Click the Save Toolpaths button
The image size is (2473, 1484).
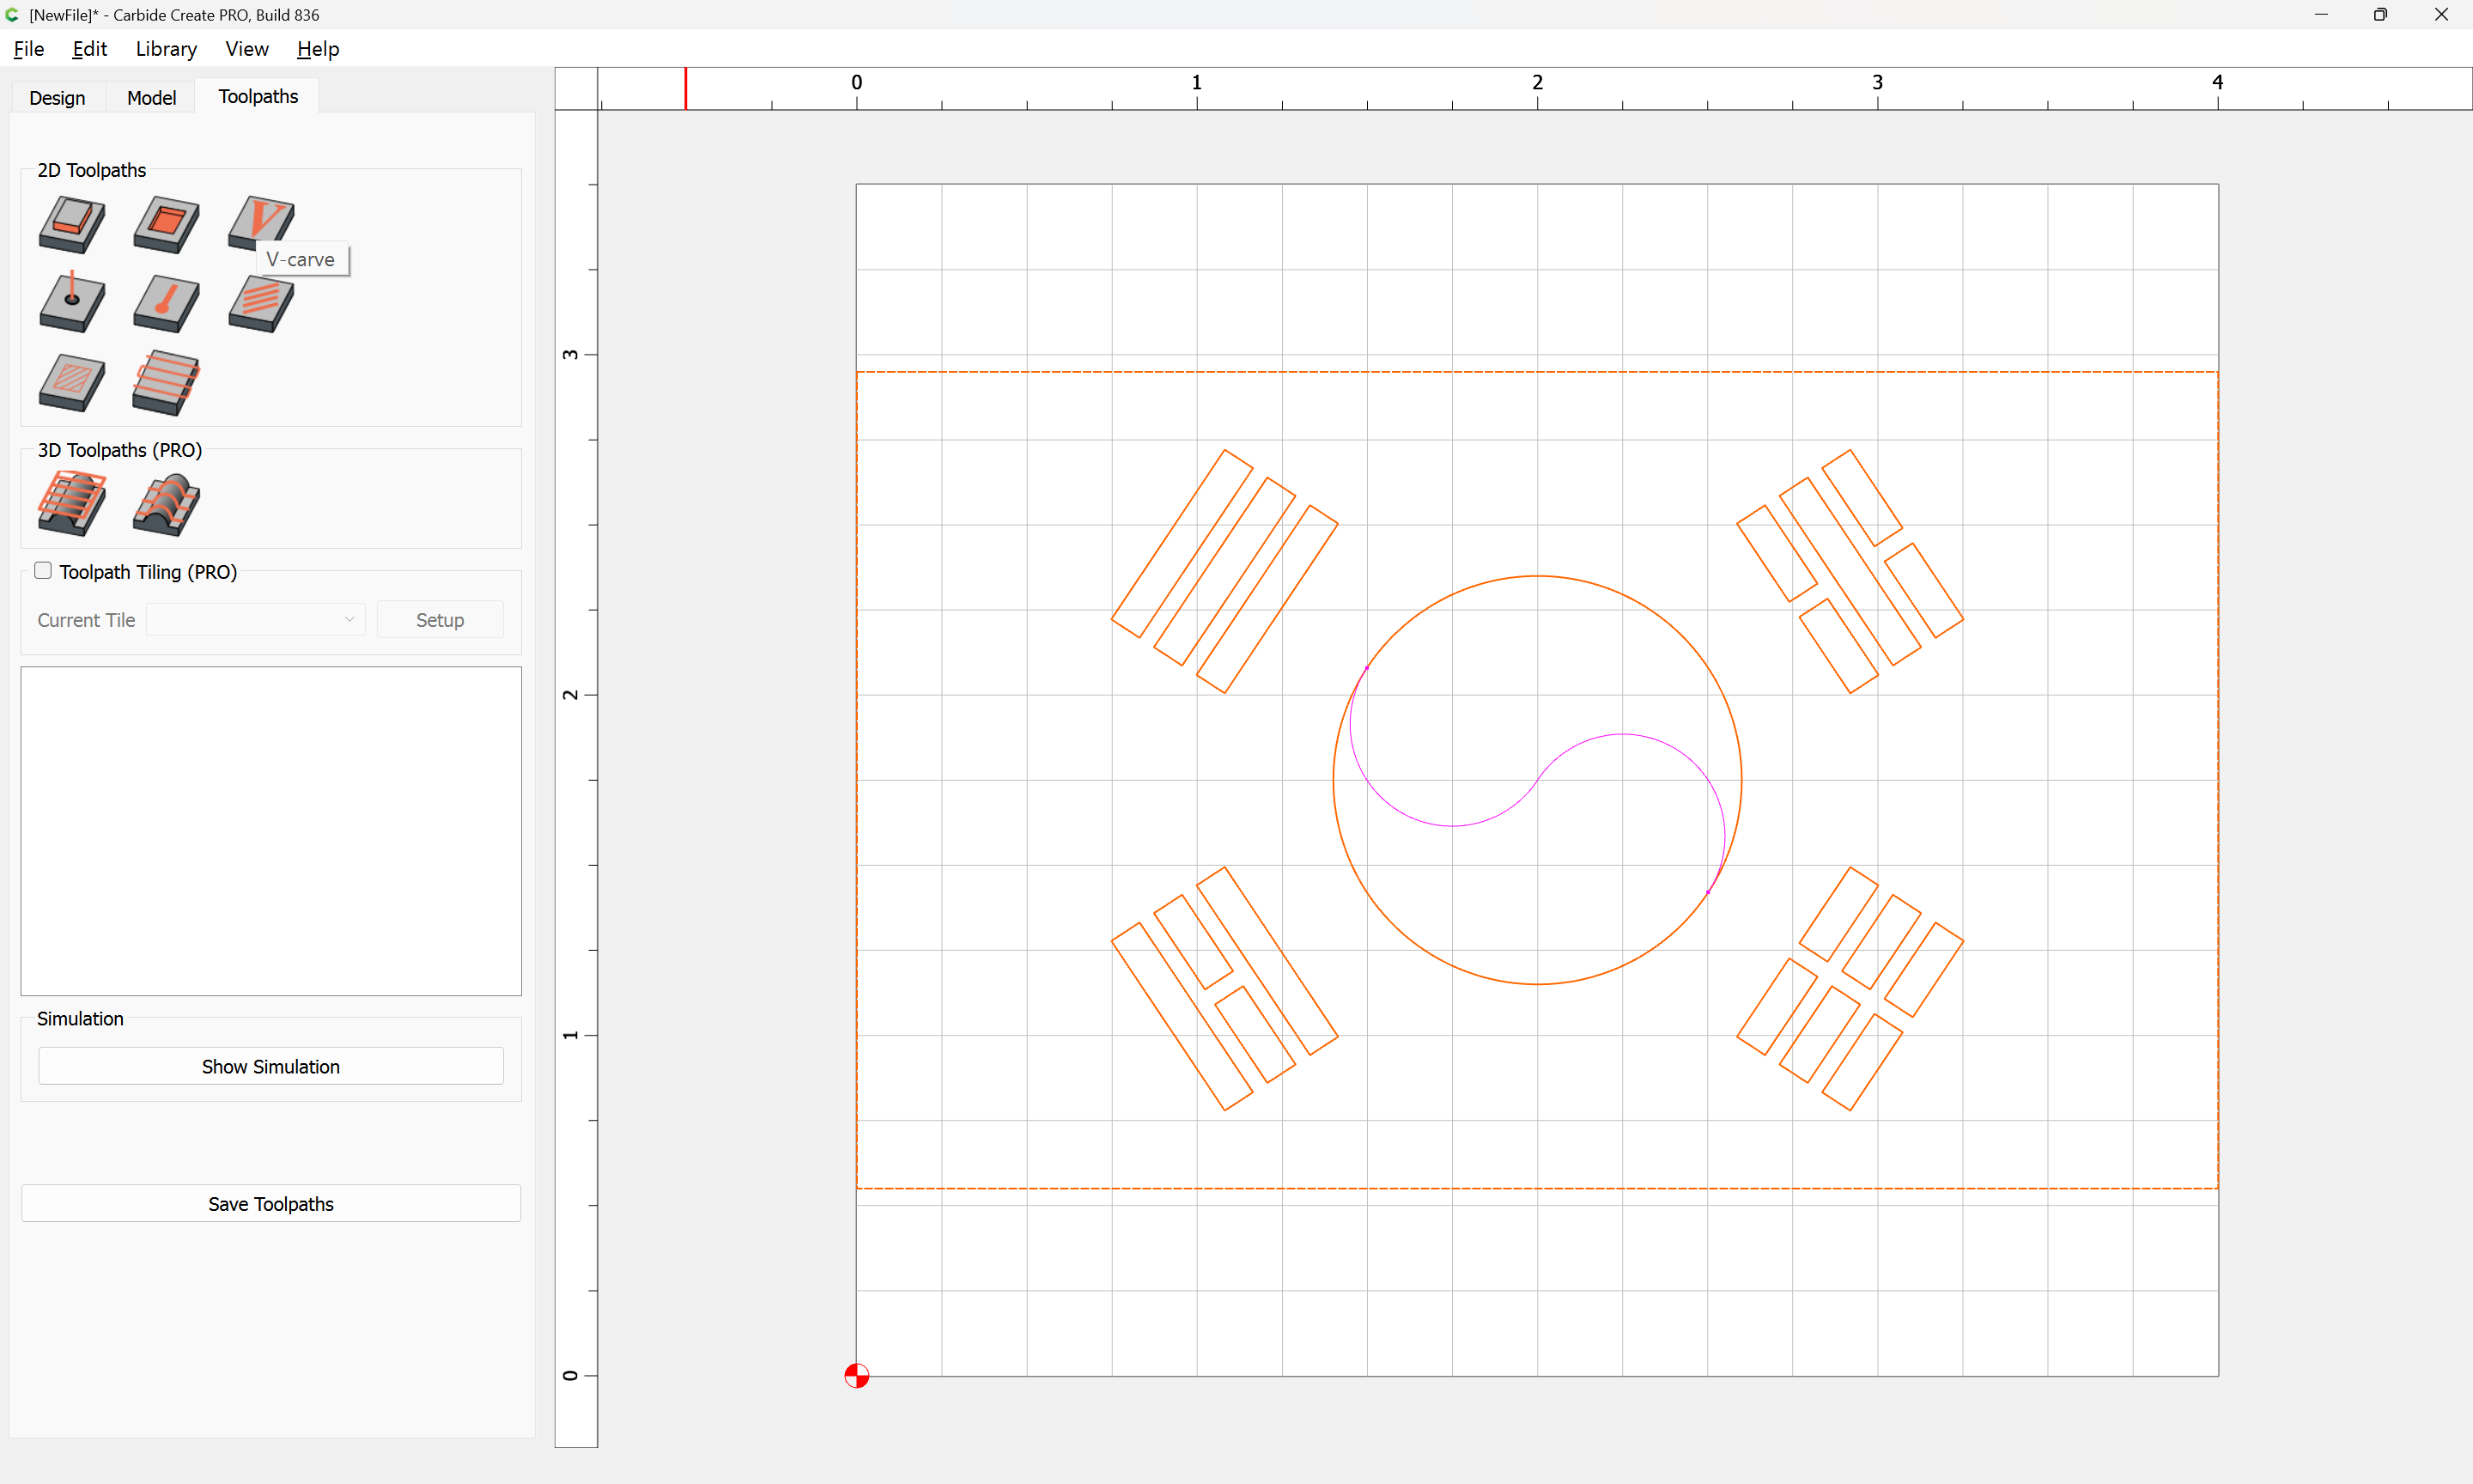pos(270,1204)
